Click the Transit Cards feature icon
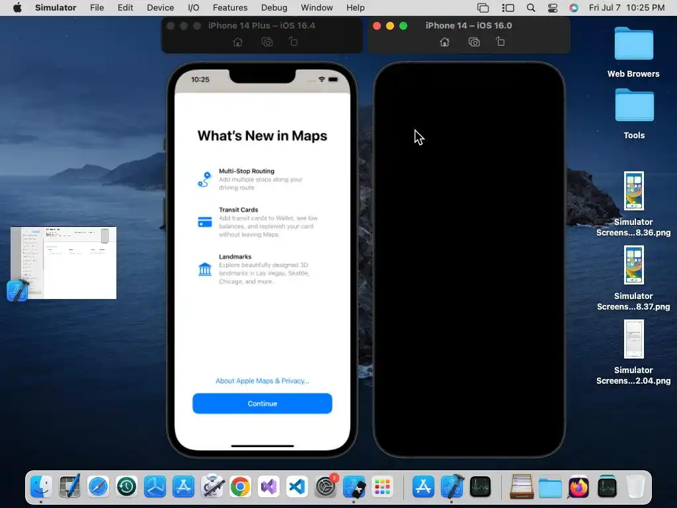Viewport: 677px width, 508px height. tap(205, 222)
